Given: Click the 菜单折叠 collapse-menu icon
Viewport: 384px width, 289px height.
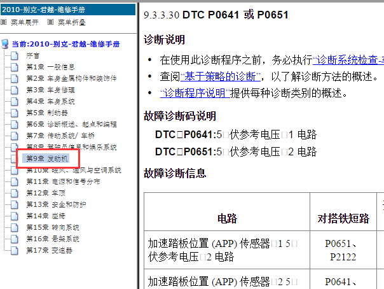Looking at the screenshot, I should tap(50, 22).
